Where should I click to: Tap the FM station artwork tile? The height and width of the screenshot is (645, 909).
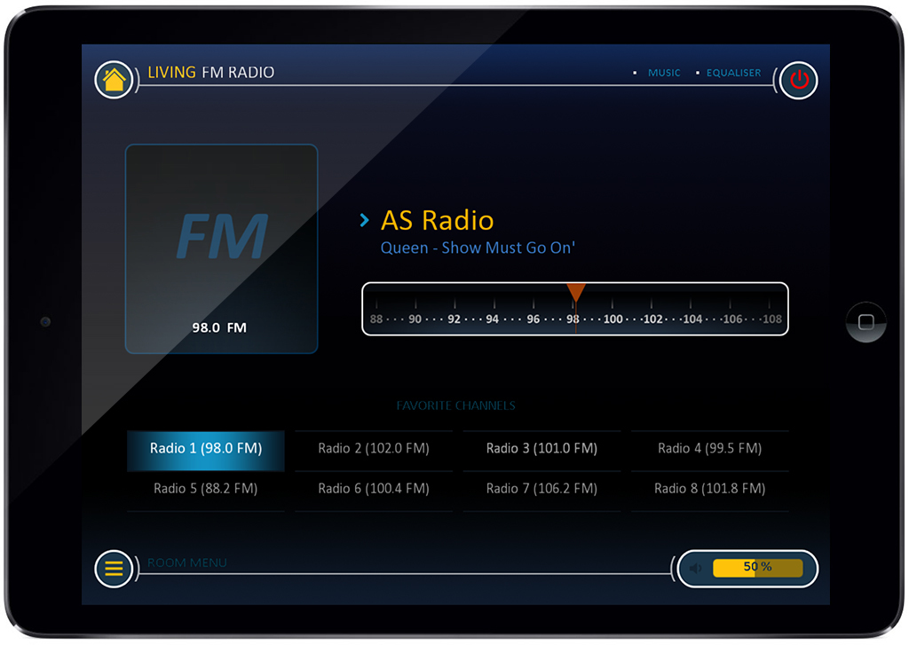[221, 248]
